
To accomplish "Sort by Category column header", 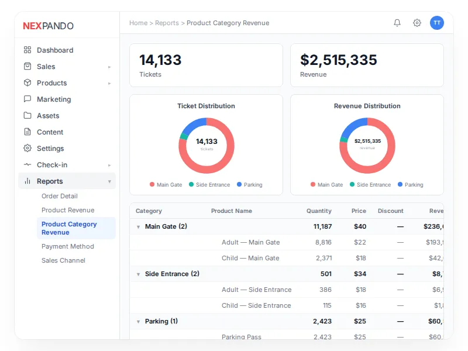I will pyautogui.click(x=149, y=211).
